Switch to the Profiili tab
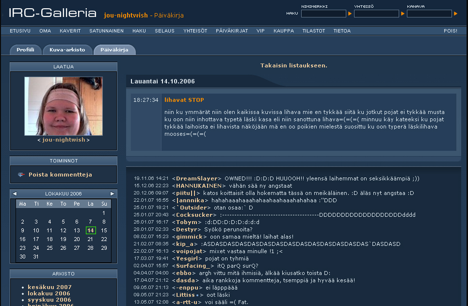This screenshot has width=468, height=306. (x=25, y=49)
